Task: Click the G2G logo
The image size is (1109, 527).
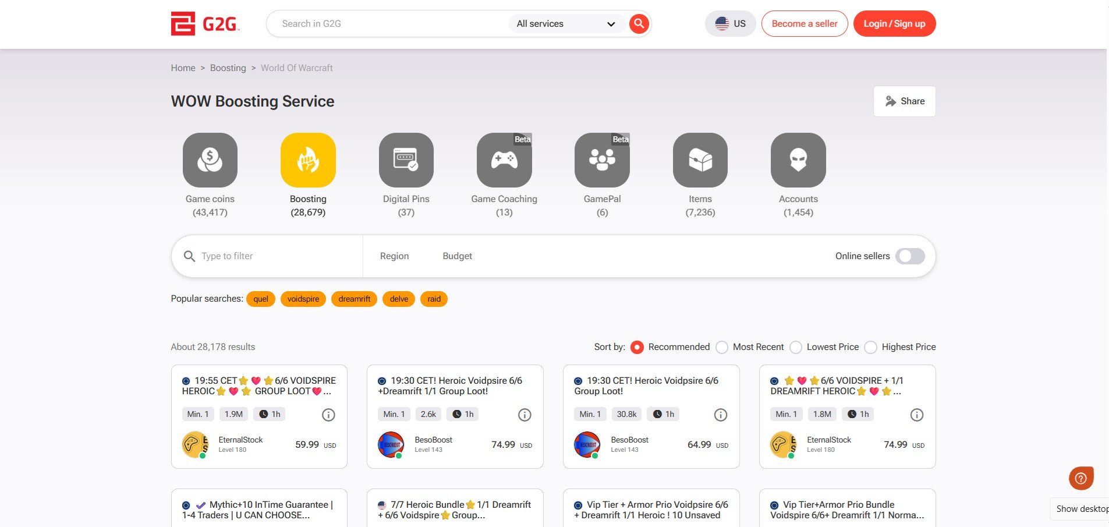Action: [205, 24]
